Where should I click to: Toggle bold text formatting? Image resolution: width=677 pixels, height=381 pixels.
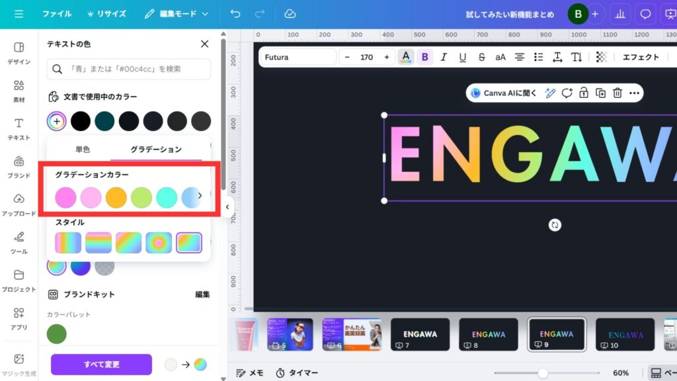424,57
